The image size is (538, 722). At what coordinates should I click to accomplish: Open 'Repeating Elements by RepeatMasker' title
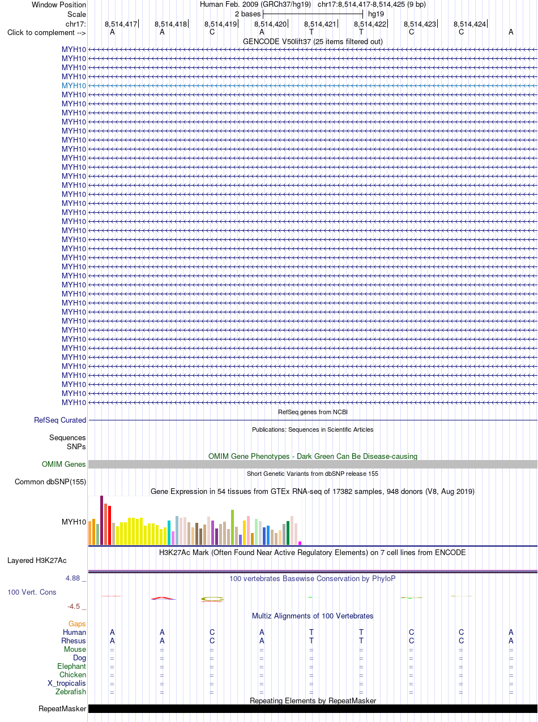click(313, 701)
